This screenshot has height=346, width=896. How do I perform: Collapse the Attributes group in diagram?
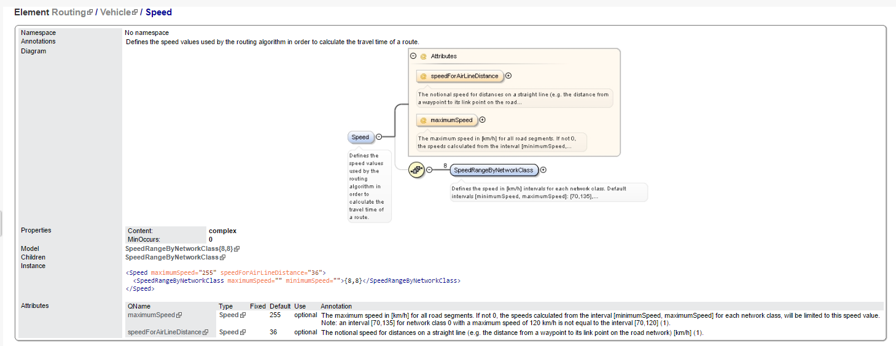(413, 56)
